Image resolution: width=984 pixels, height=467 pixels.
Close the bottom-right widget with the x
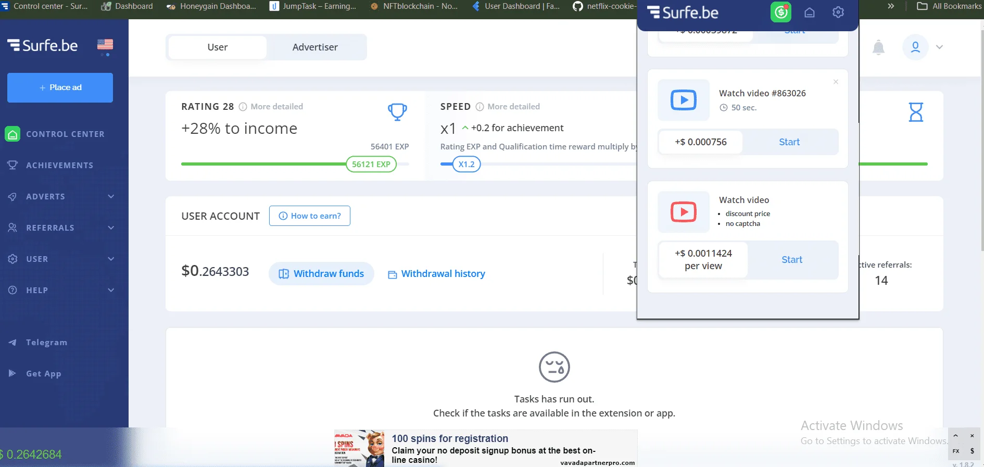tap(972, 436)
